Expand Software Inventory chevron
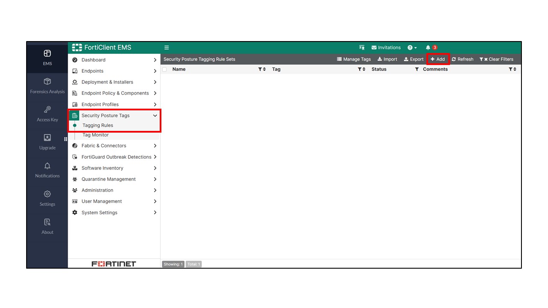This screenshot has height=308, width=548. 155,168
